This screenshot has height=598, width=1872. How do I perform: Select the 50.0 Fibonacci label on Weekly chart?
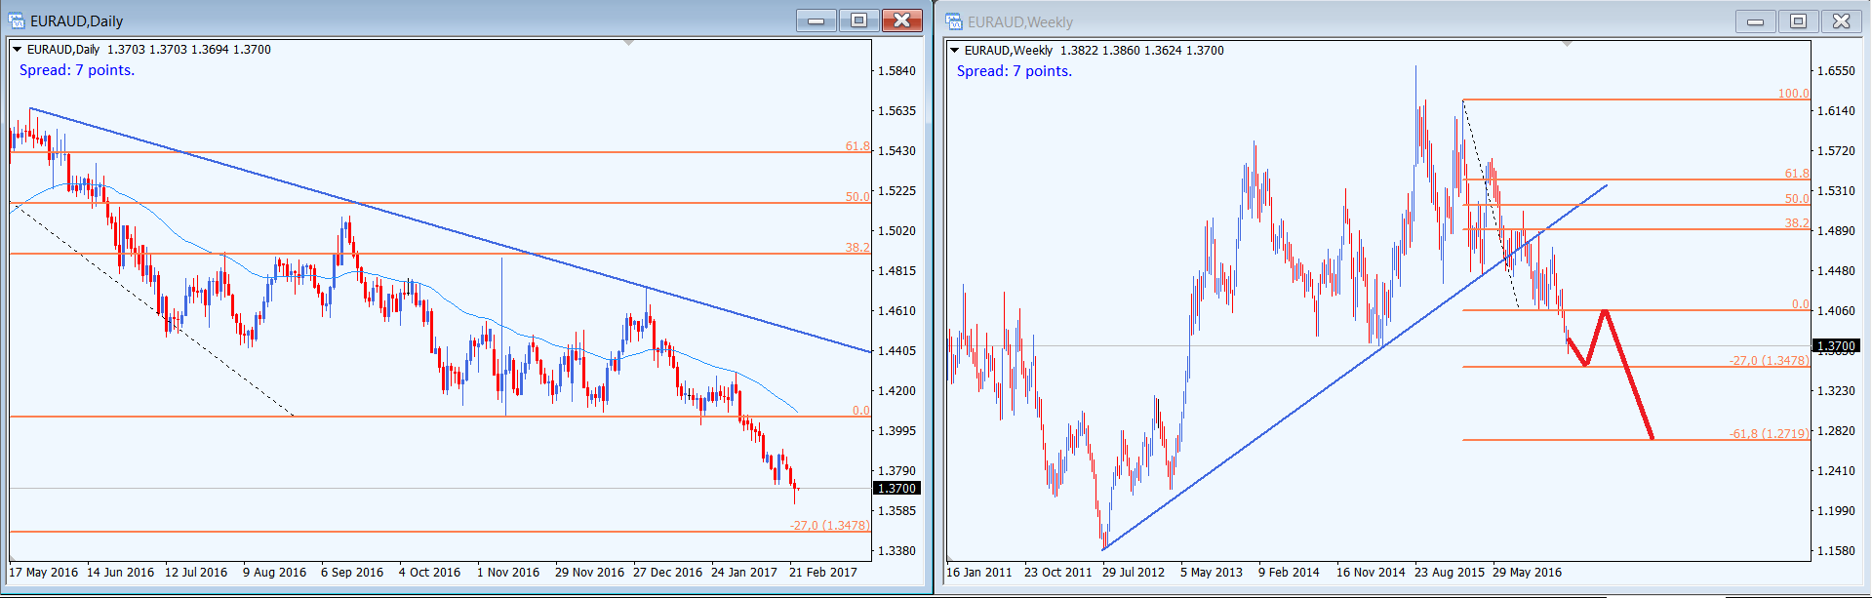pos(1797,199)
